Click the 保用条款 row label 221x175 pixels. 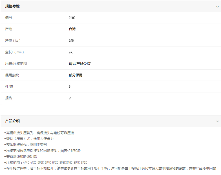coord(12,75)
